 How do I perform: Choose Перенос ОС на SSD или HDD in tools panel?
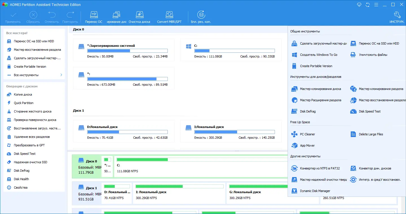coord(375,43)
